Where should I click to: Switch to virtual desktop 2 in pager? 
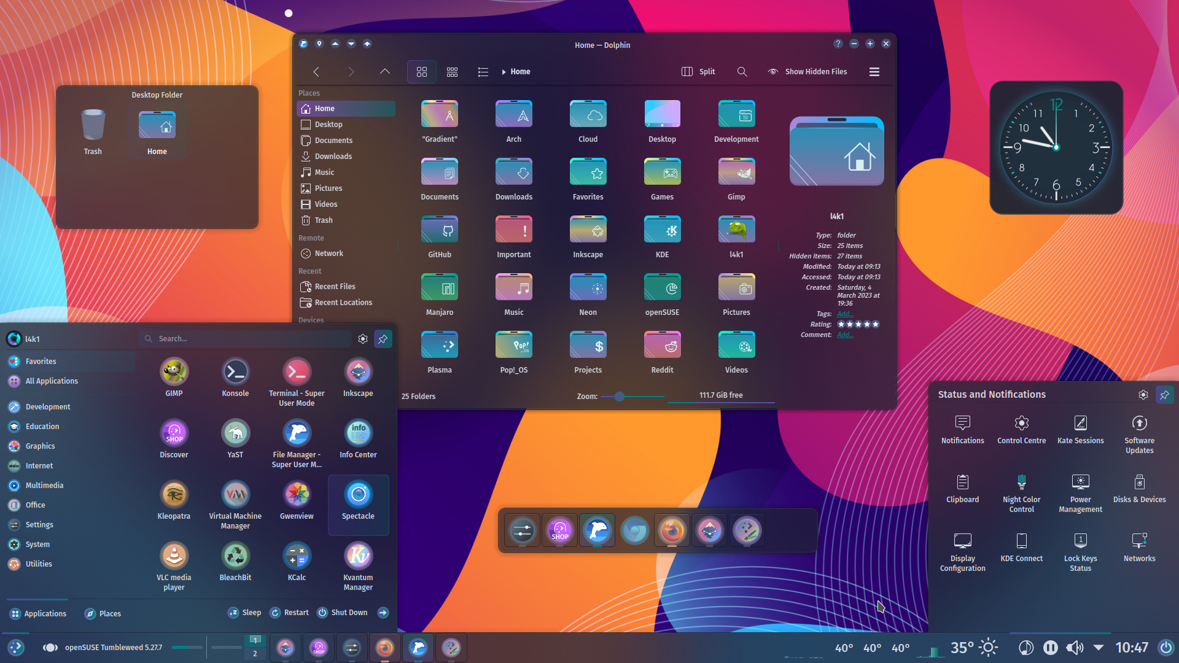[x=255, y=654]
